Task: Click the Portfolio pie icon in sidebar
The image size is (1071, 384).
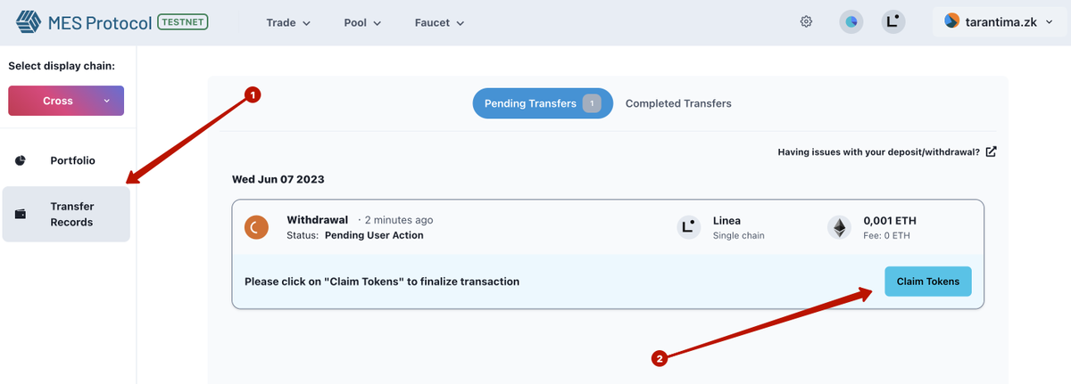Action: 21,161
